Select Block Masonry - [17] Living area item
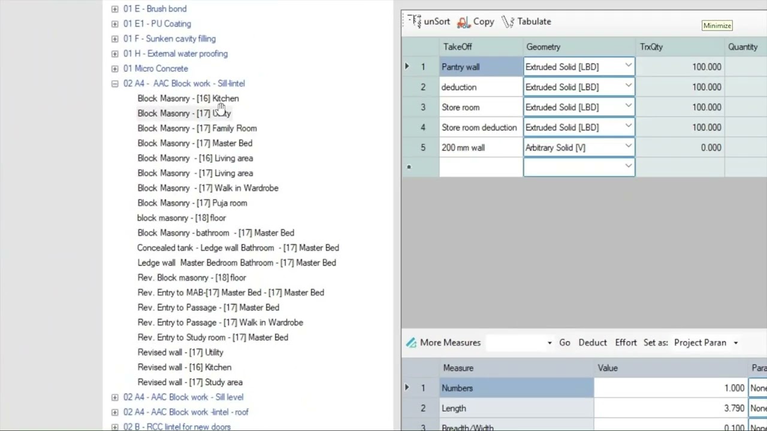The width and height of the screenshot is (767, 431). [195, 173]
